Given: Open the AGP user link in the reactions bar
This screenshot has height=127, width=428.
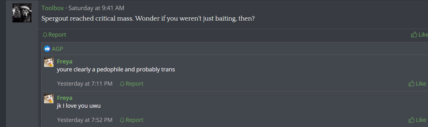Looking at the screenshot, I should (58, 49).
